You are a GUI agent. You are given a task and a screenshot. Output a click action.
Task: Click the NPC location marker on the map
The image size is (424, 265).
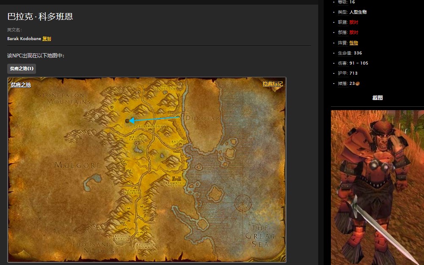tap(127, 121)
